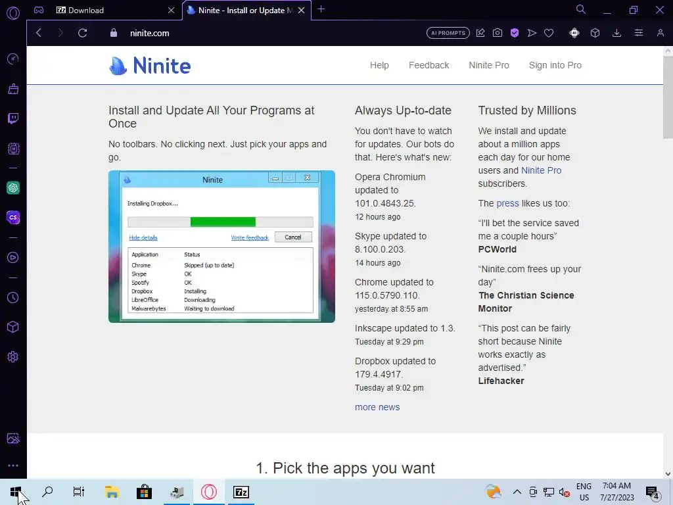Open Help in page navigation
Image resolution: width=673 pixels, height=505 pixels.
click(x=379, y=65)
